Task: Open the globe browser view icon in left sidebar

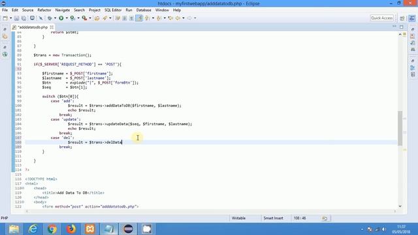Action: 5,54
